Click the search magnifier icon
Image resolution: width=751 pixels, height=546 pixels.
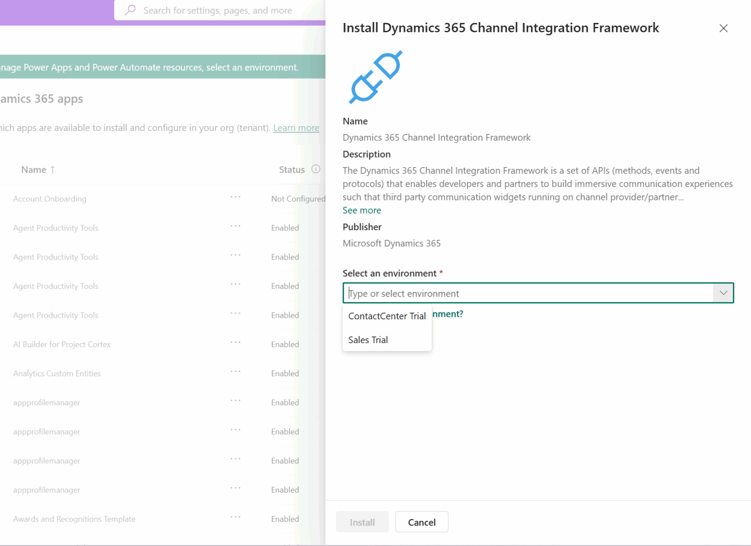(x=131, y=10)
